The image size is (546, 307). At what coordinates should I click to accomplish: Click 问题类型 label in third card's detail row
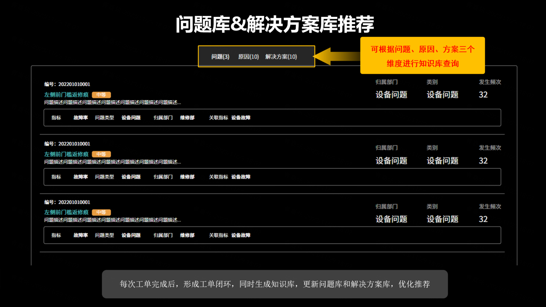(104, 235)
